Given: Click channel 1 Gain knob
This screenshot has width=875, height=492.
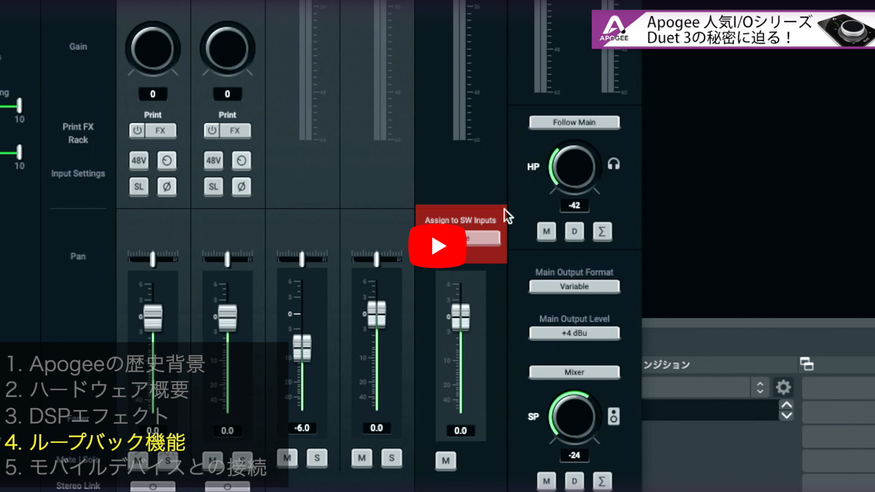Looking at the screenshot, I should coord(153,49).
